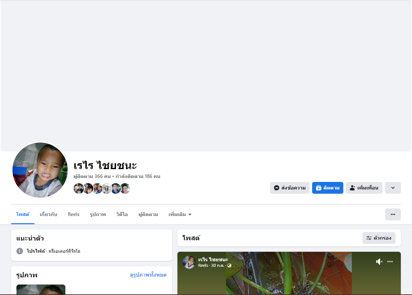Open the รูปภาพ tab
Screen dimensions: 412x295
pyautogui.click(x=98, y=214)
